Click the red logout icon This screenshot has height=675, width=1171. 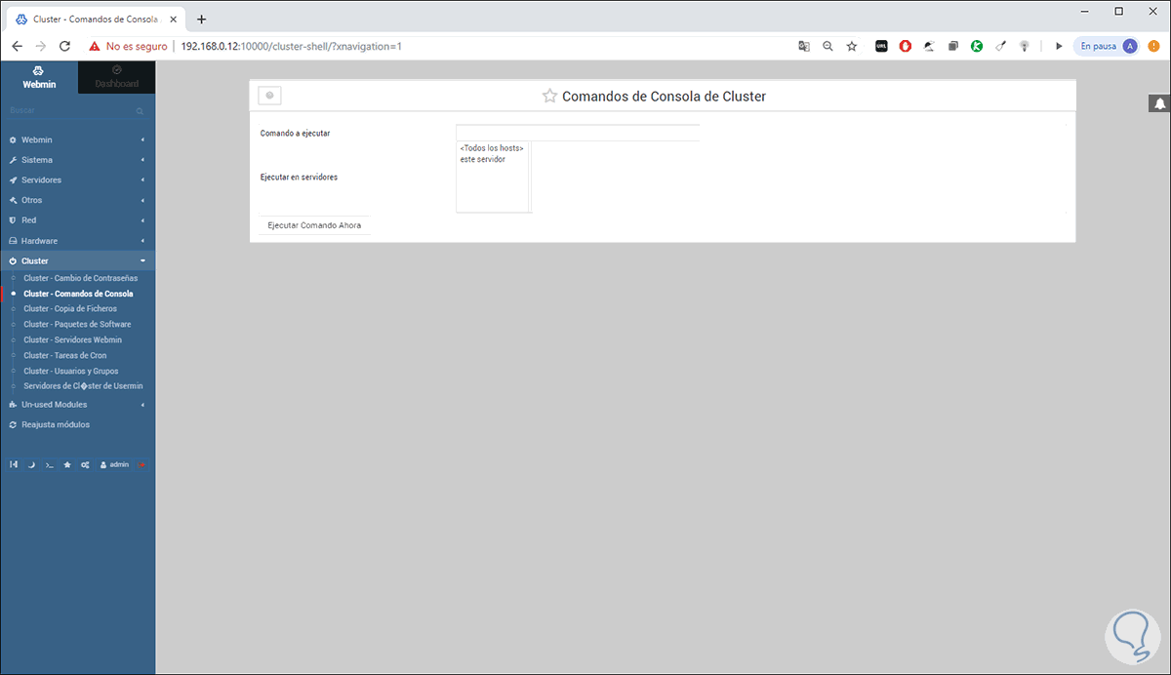coord(142,464)
